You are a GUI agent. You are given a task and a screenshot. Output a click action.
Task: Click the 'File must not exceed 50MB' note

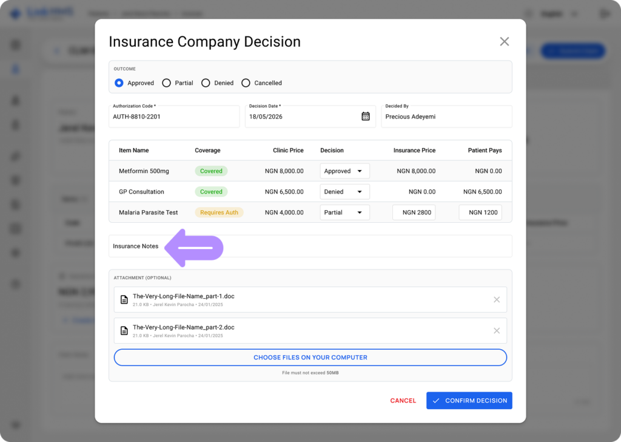310,373
